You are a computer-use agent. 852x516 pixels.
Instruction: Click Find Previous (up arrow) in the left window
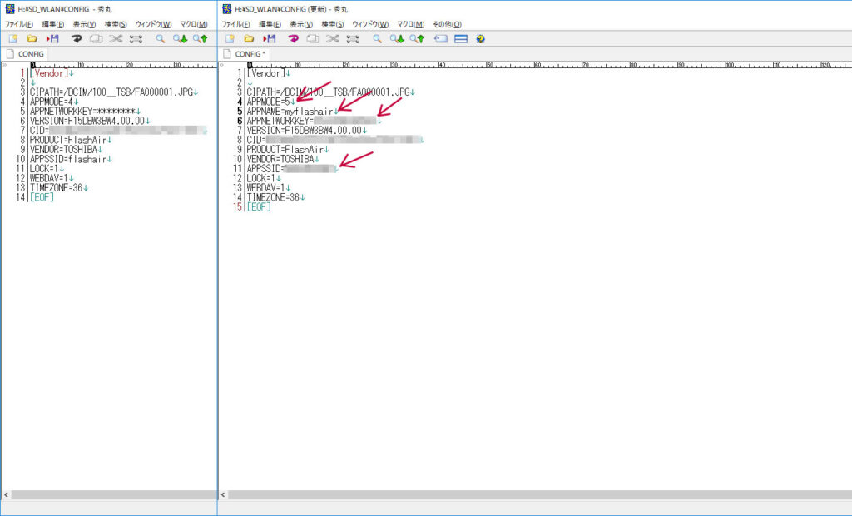[x=200, y=38]
